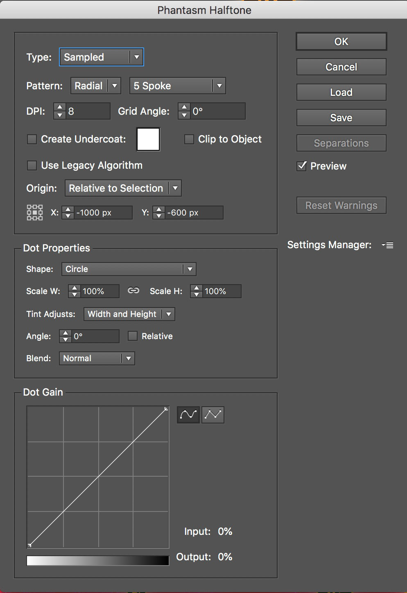The image size is (407, 593).
Task: Open the 5 Spoke pattern variant dropdown
Action: point(178,86)
